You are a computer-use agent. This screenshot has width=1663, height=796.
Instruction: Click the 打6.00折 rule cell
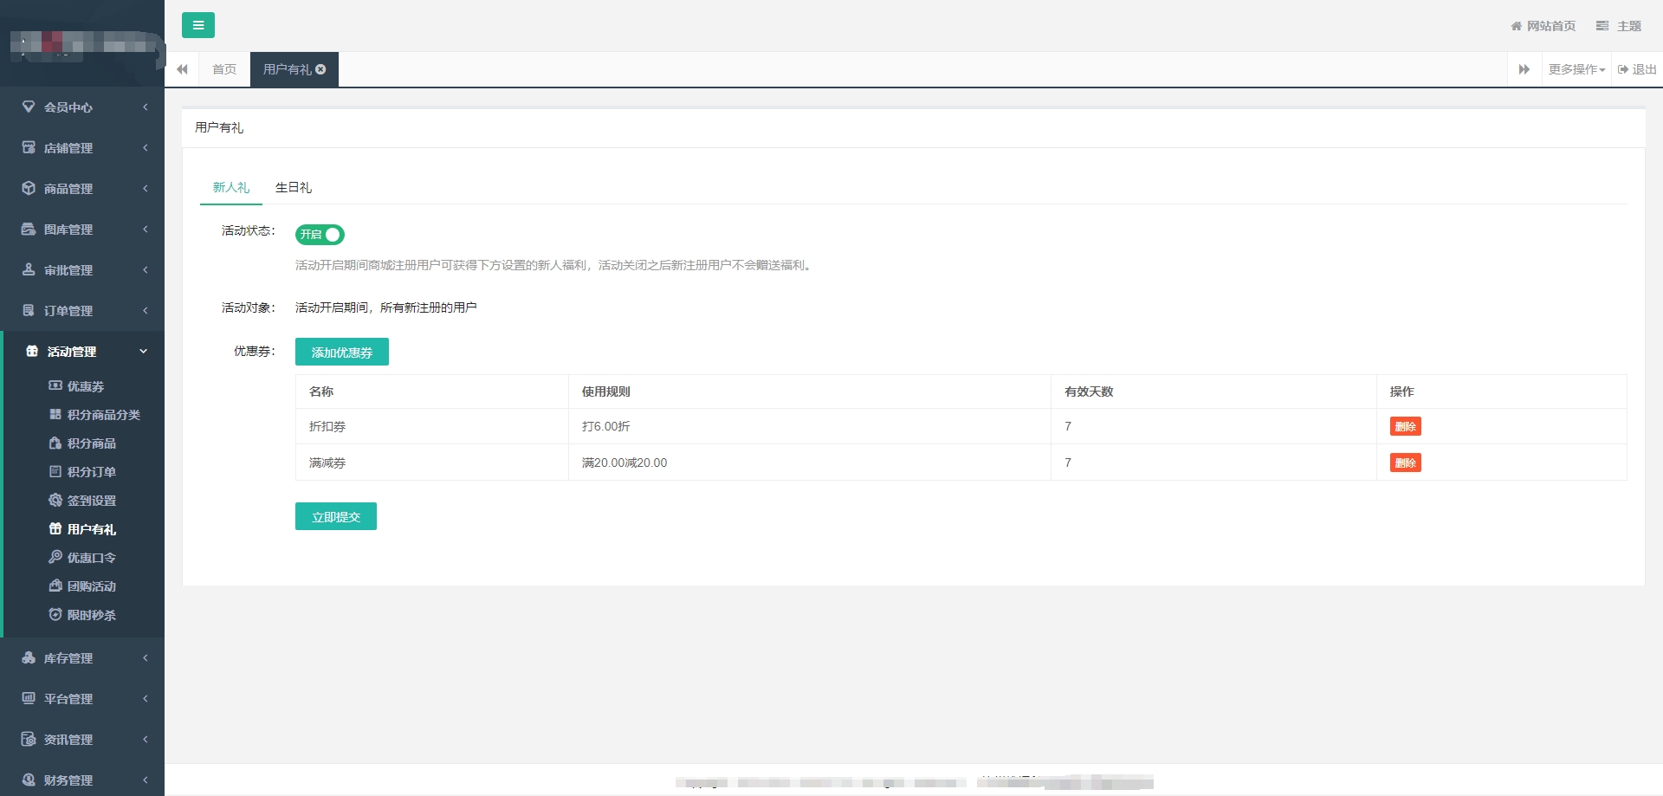810,426
